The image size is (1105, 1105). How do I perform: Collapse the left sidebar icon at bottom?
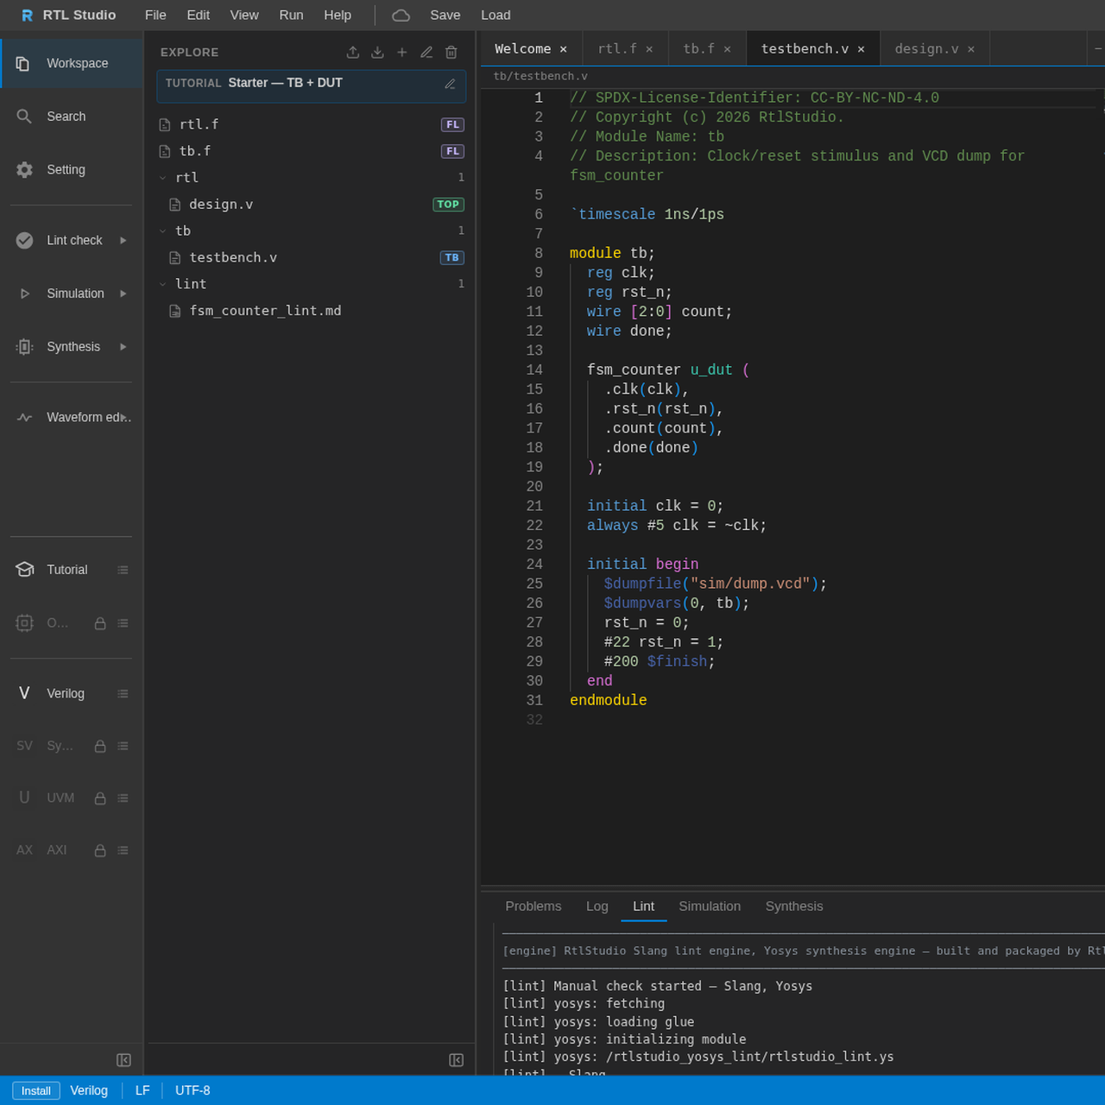[x=123, y=1060]
